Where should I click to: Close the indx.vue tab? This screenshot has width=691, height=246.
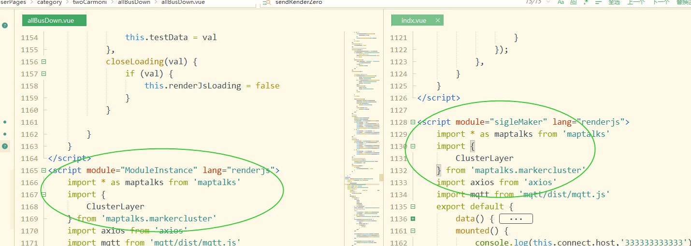click(437, 20)
